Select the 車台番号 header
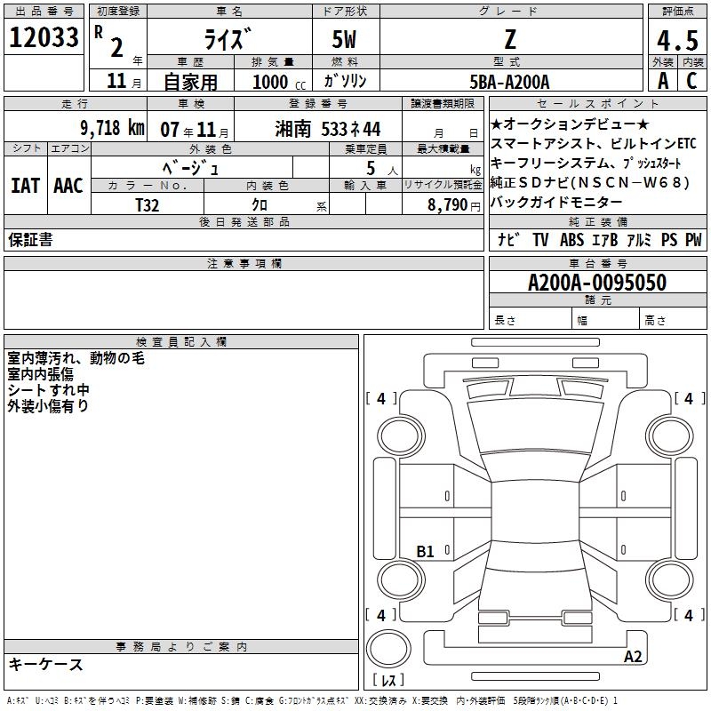This screenshot has width=711, height=711. click(597, 263)
